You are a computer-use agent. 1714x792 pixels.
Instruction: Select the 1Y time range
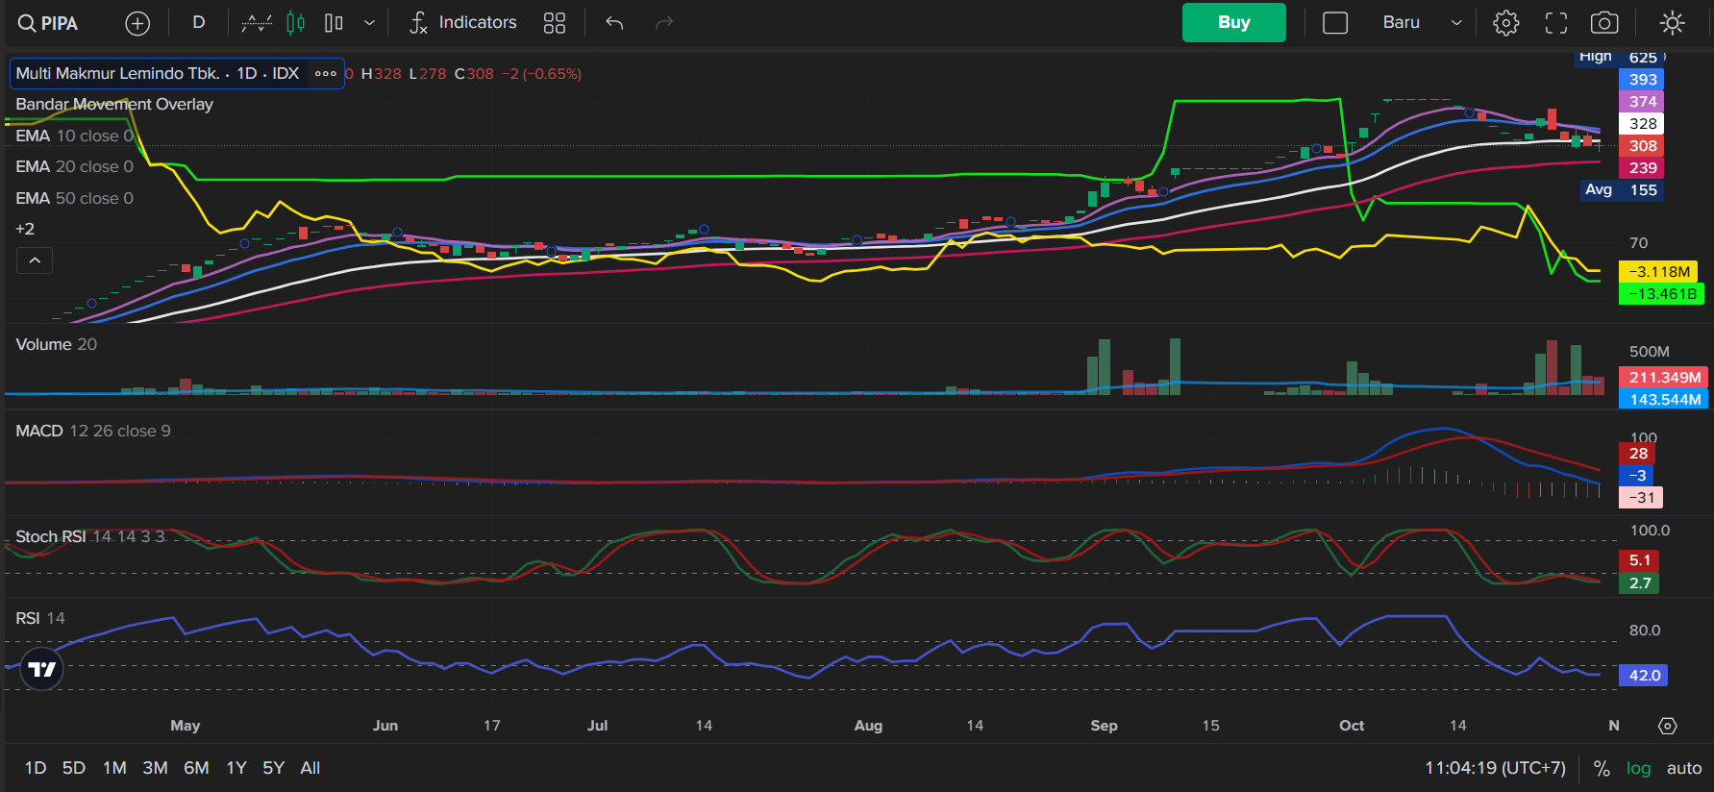(236, 768)
